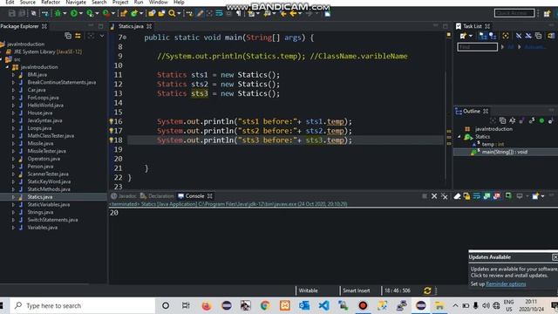Toggle Mark Occurrences highlighter icon
This screenshot has width=558, height=314.
200,14
